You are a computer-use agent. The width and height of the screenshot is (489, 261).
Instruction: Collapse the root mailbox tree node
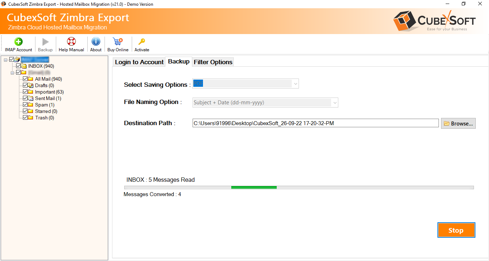click(6, 60)
